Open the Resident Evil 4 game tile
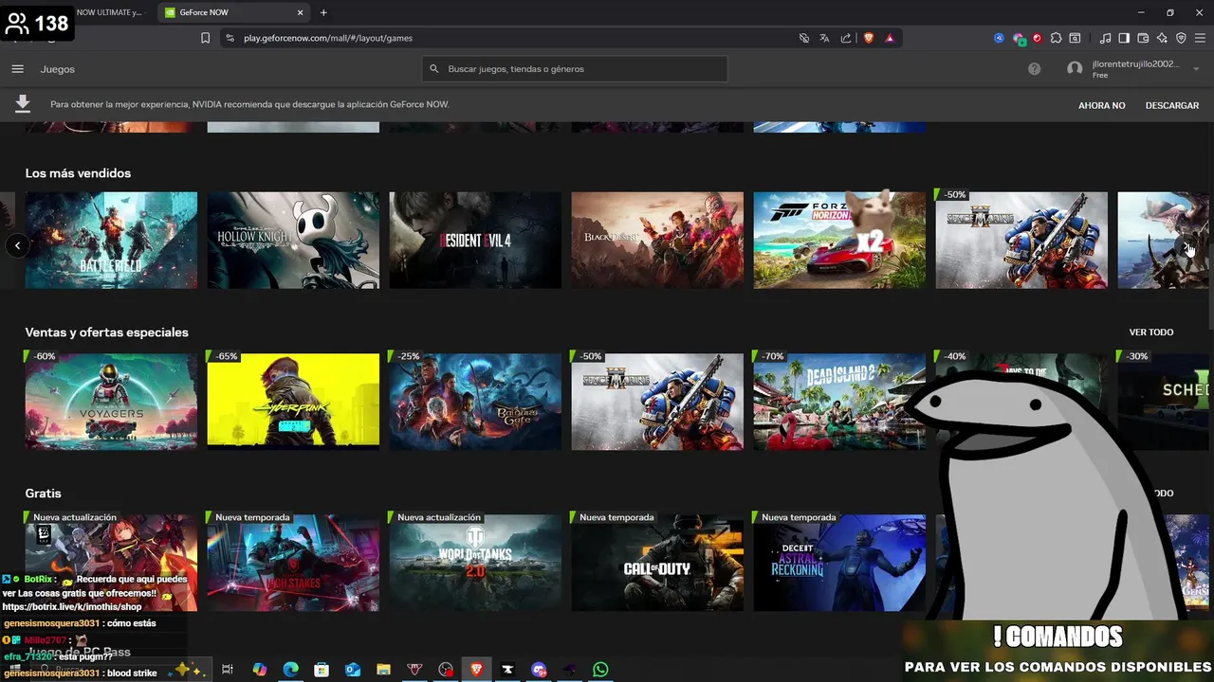Viewport: 1214px width, 682px height. tap(475, 241)
